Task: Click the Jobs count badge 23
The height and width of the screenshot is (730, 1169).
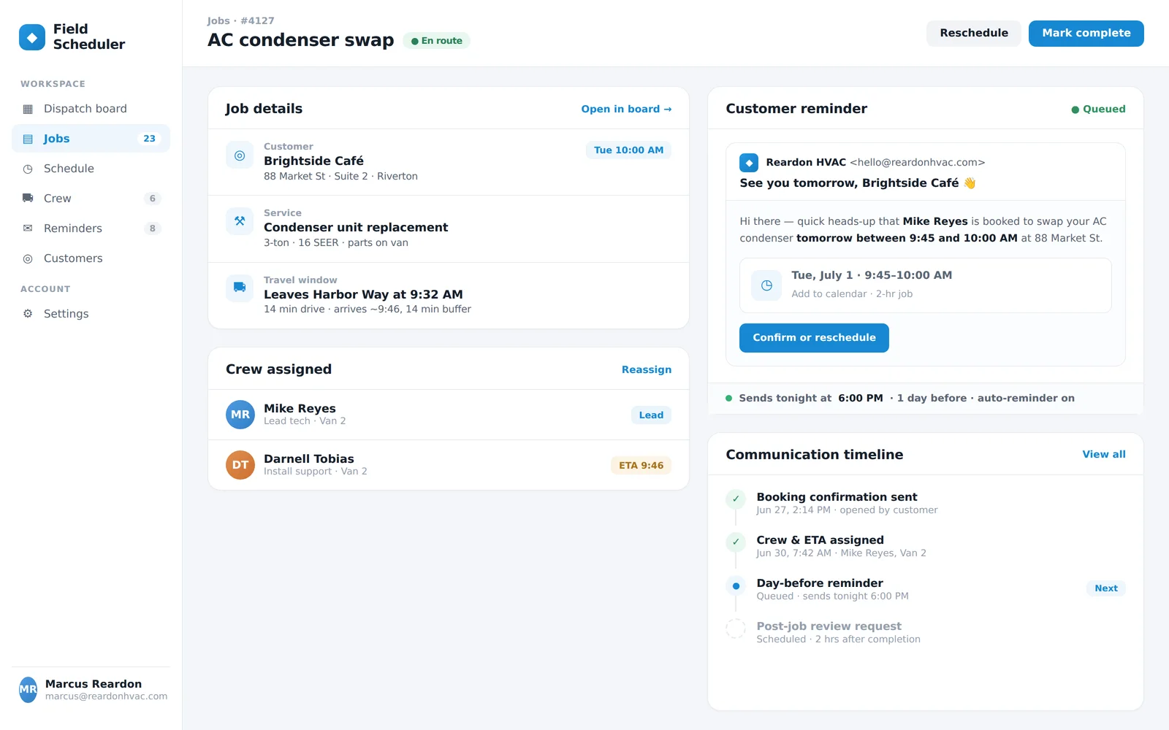Action: [149, 139]
